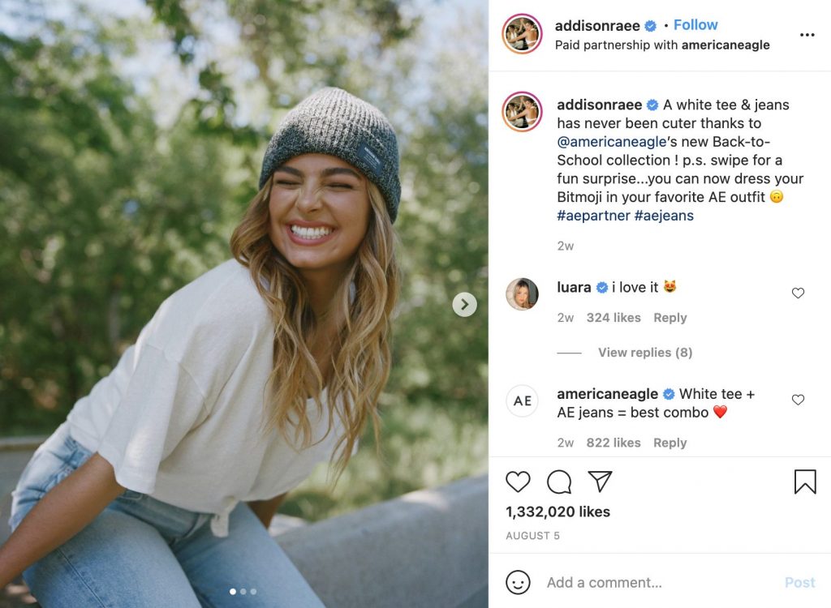Open the three-dot more options menu
This screenshot has height=608, width=831.
coord(807,35)
